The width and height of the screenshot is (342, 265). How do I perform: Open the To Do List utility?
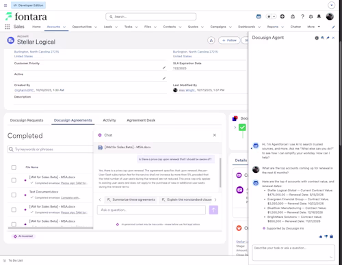[x=13, y=260]
